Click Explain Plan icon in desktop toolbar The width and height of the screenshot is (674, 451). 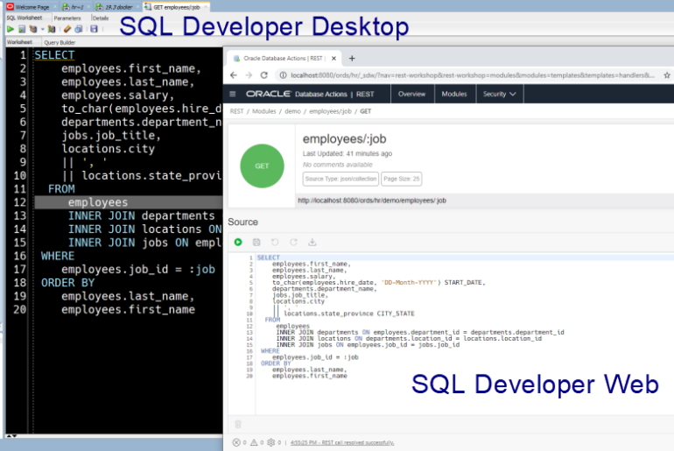pos(33,29)
